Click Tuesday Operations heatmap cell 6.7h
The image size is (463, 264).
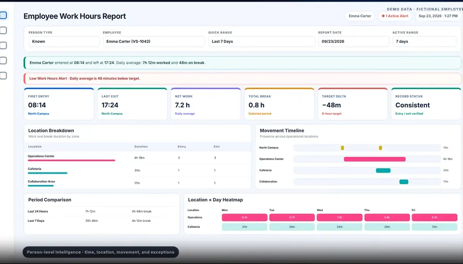click(x=292, y=217)
